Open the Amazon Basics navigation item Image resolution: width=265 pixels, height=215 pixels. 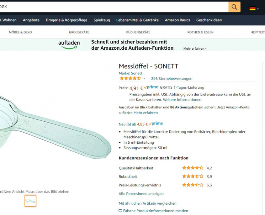[178, 20]
